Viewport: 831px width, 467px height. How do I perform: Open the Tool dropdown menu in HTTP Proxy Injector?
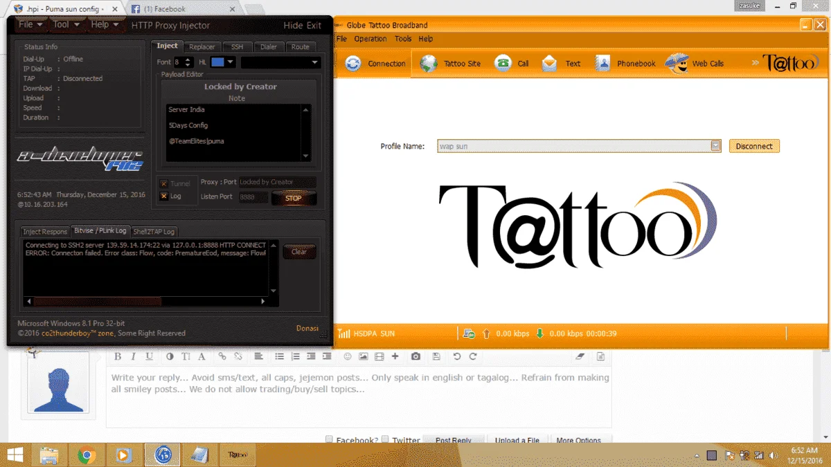(x=66, y=25)
